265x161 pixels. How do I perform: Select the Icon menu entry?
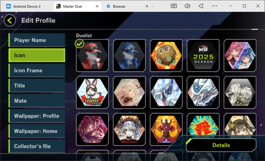coord(37,55)
